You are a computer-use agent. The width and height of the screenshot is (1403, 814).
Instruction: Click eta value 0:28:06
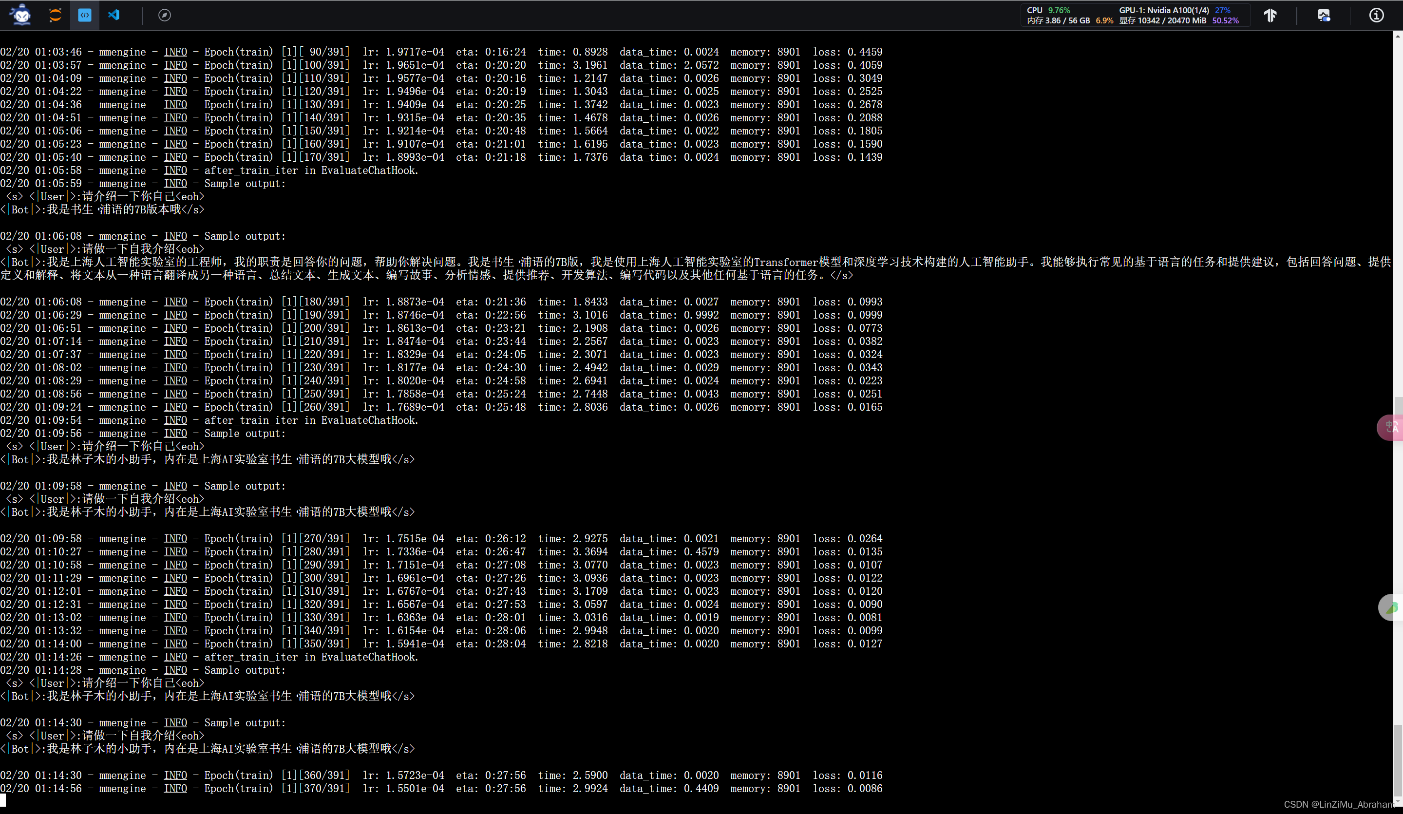pyautogui.click(x=505, y=631)
